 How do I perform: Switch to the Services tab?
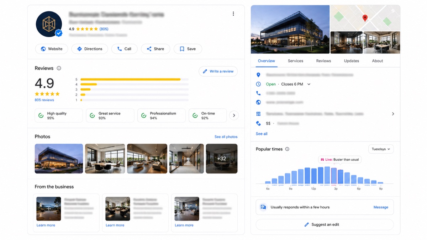click(x=295, y=61)
